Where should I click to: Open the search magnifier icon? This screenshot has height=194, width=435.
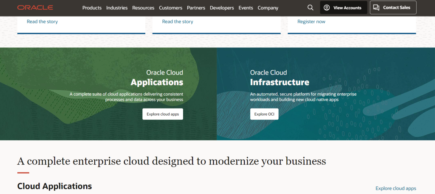coord(311,8)
